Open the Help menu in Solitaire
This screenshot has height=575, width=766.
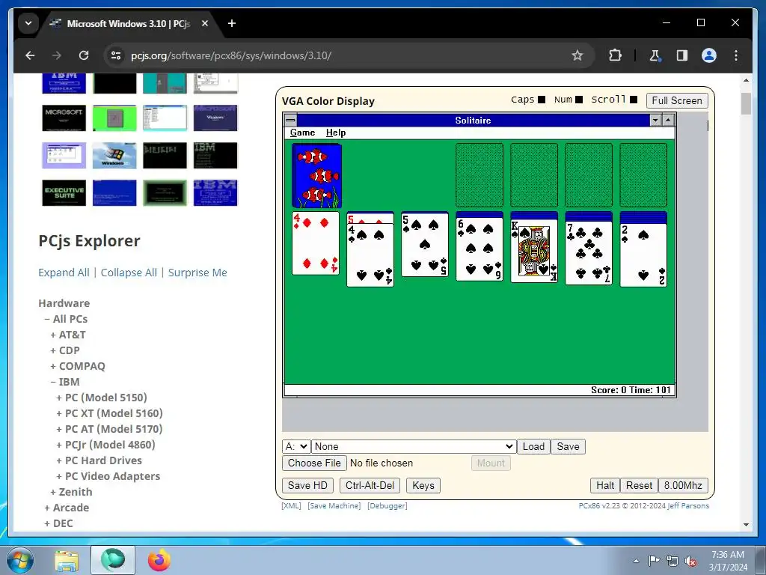point(336,133)
